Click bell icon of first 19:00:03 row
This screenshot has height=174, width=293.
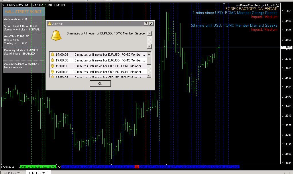(52, 55)
